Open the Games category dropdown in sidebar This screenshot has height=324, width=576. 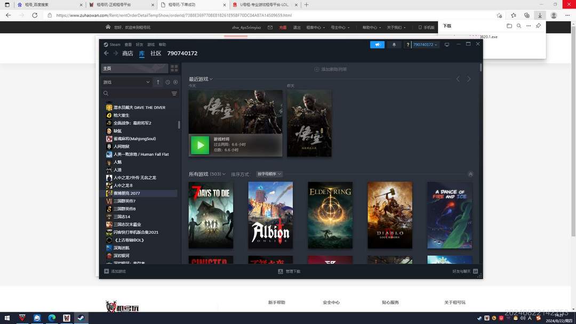[127, 82]
